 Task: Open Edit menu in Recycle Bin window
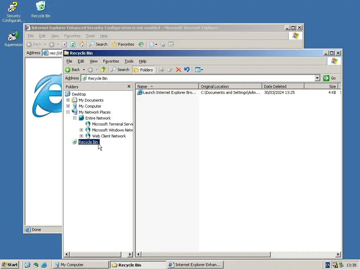tap(81, 61)
